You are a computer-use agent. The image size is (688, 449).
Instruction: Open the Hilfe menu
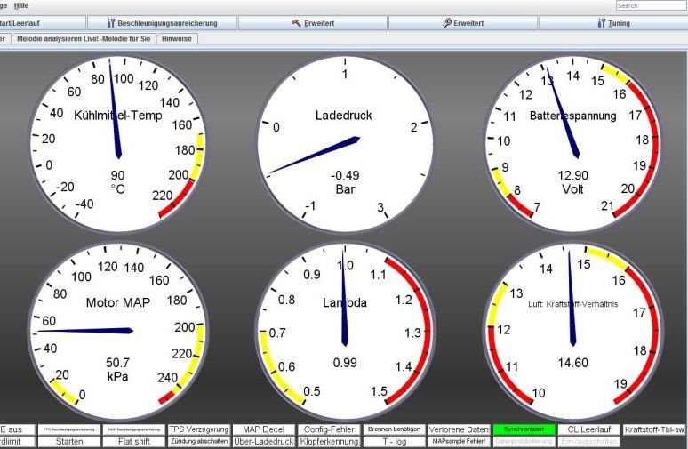(20, 5)
